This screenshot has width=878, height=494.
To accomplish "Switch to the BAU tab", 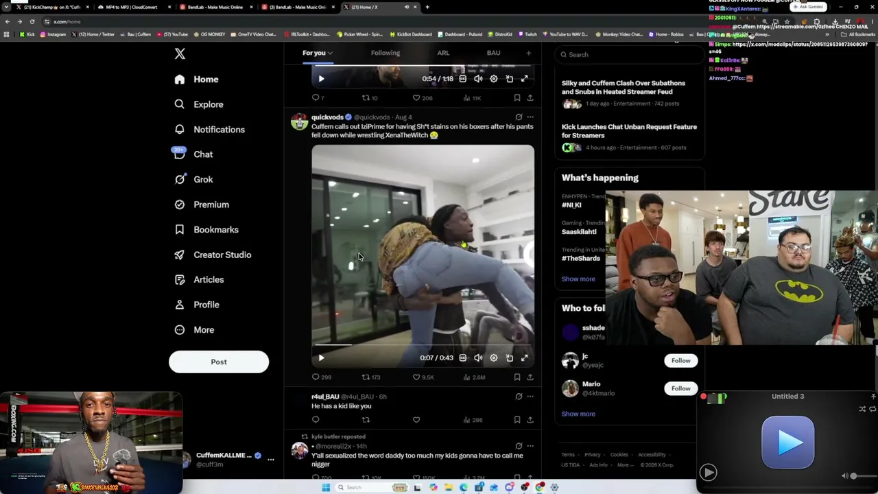I will point(494,53).
